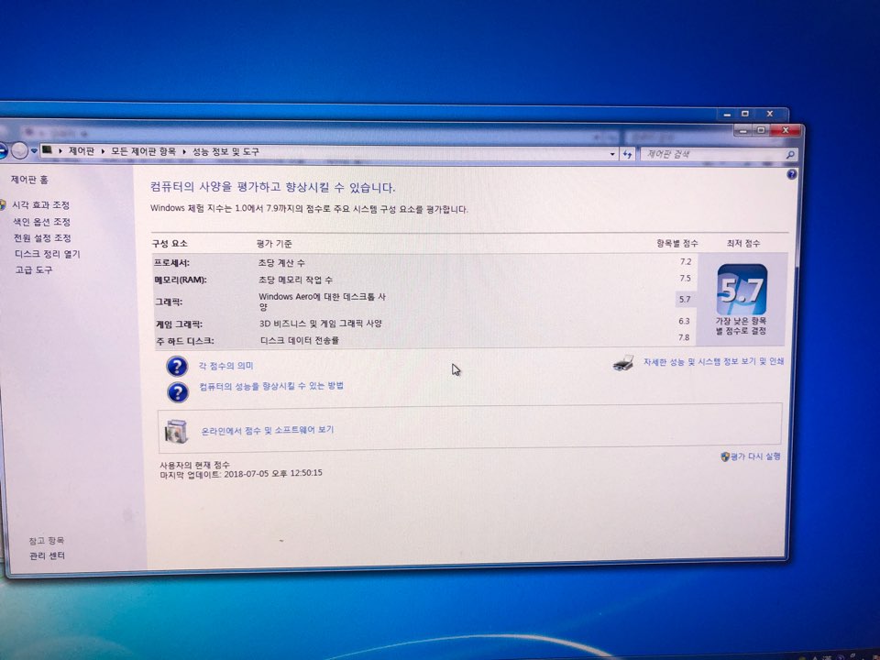Open 전원 설정 조정 link
Image resolution: width=880 pixels, height=660 pixels.
pos(43,238)
